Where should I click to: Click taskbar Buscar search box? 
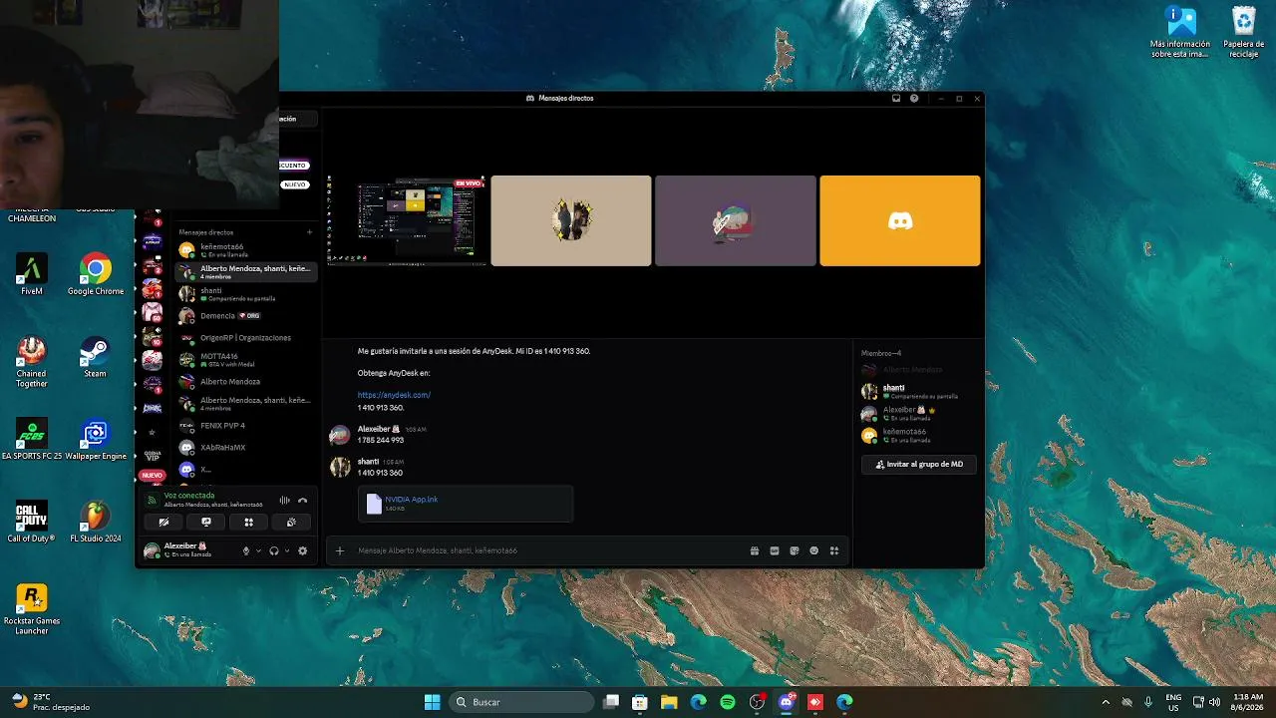pyautogui.click(x=521, y=702)
